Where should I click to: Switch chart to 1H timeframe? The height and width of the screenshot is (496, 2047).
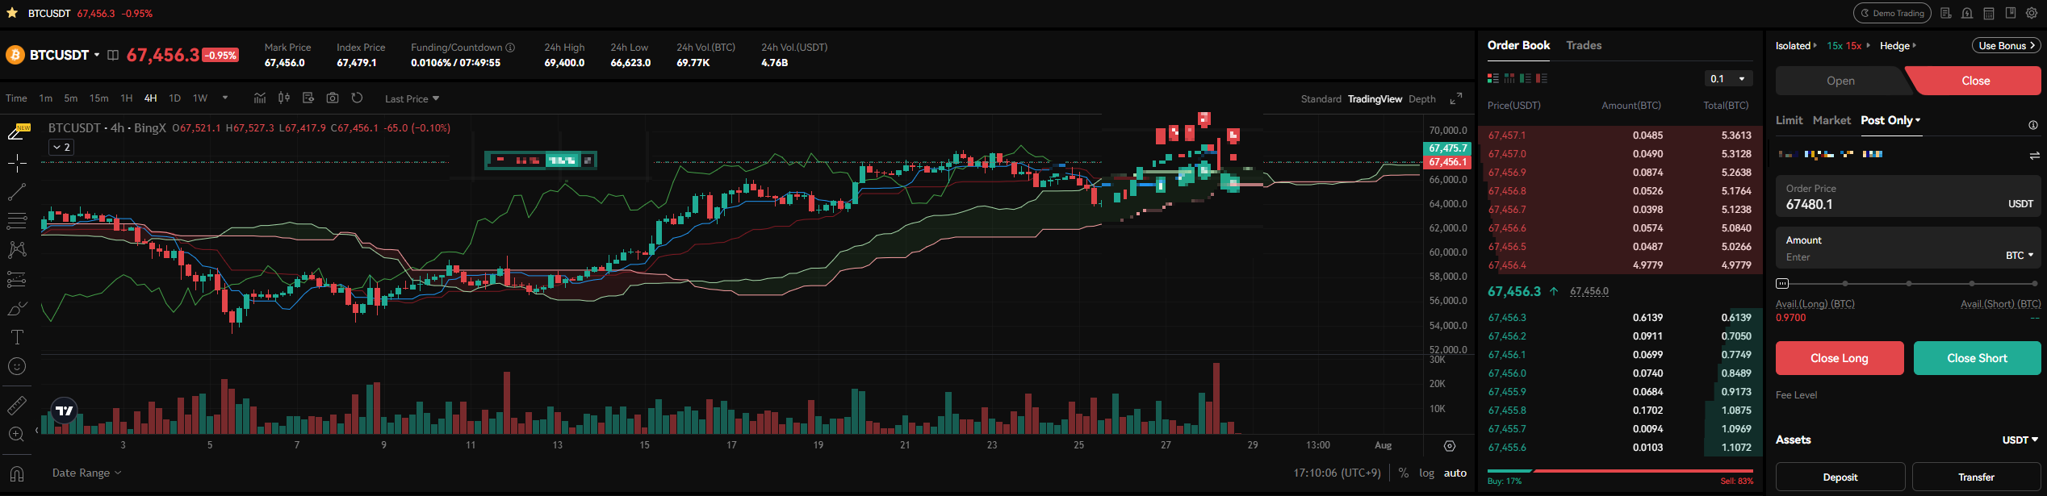(126, 98)
